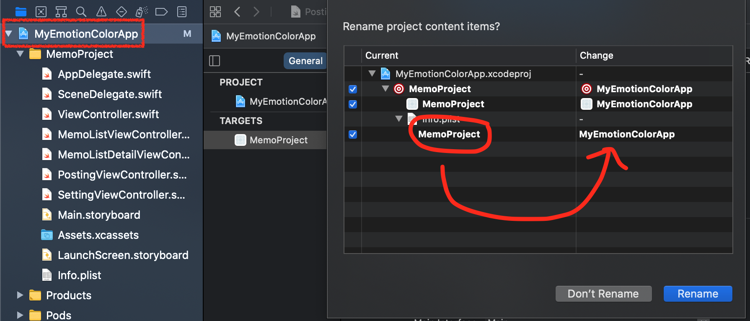Collapse the info.plist row in the dialog
The height and width of the screenshot is (321, 750).
399,119
